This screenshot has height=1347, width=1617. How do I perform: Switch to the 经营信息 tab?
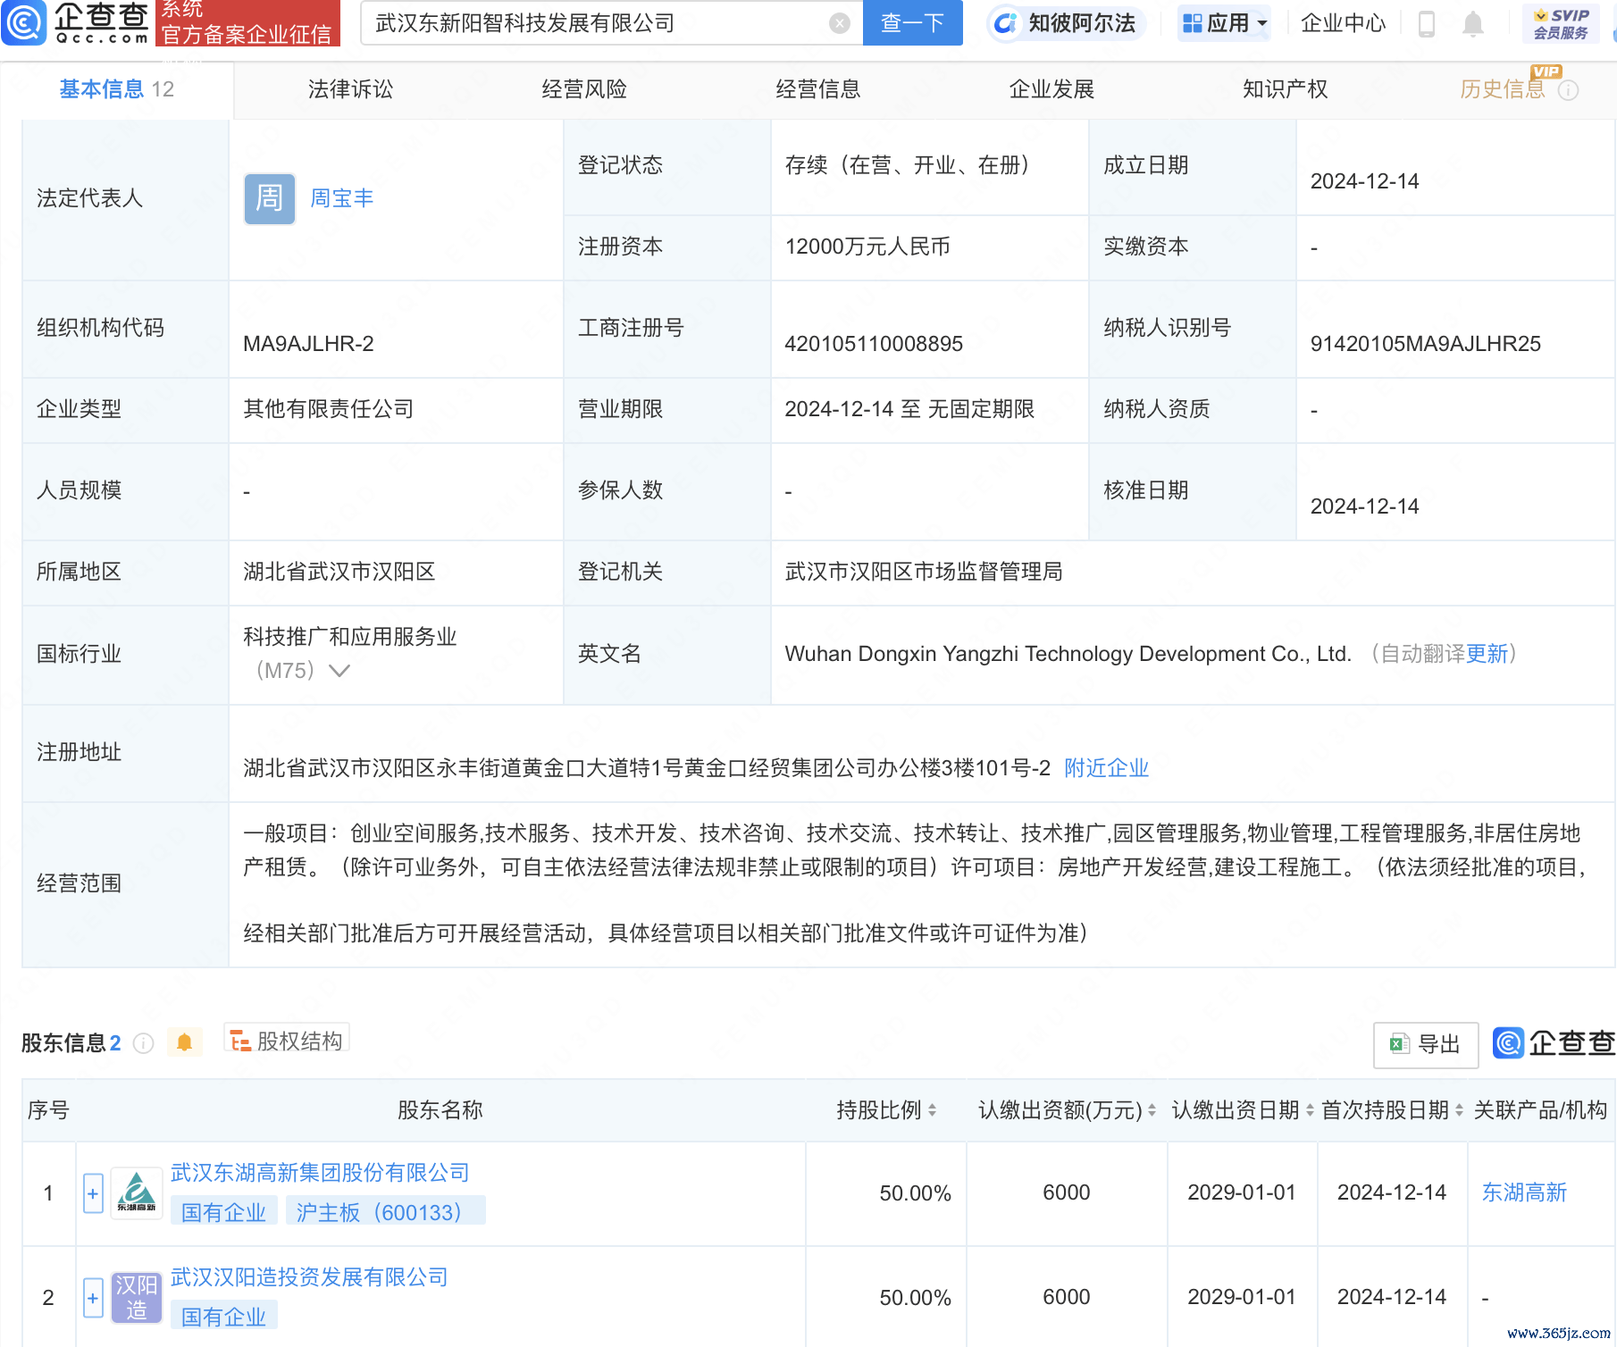[818, 89]
